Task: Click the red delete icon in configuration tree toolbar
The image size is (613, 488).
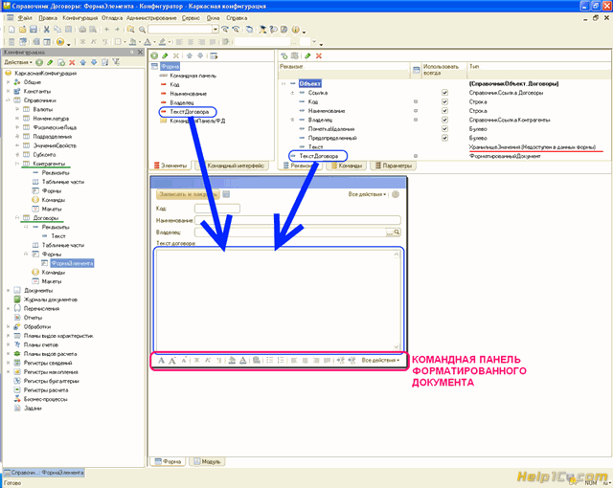Action: 72,62
